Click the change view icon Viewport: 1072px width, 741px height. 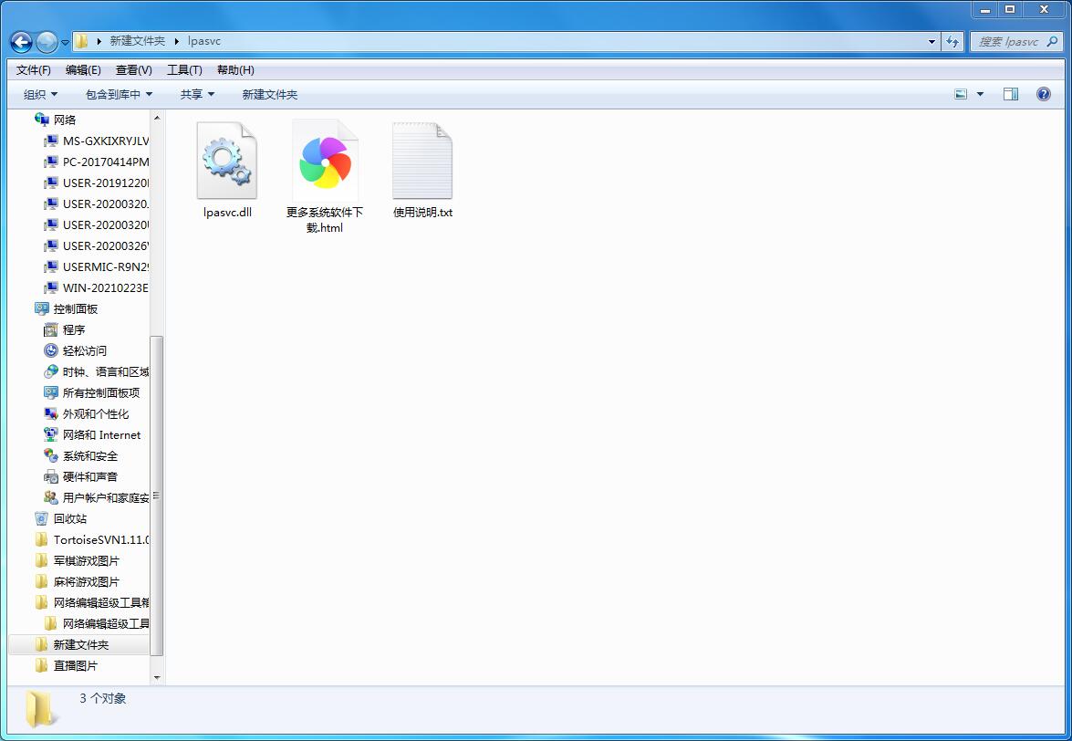(x=961, y=94)
